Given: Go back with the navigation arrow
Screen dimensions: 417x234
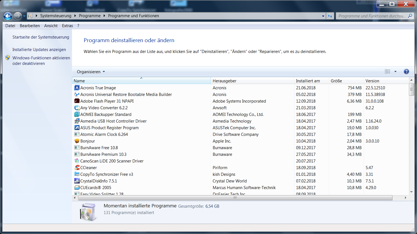Looking at the screenshot, I should [x=8, y=16].
